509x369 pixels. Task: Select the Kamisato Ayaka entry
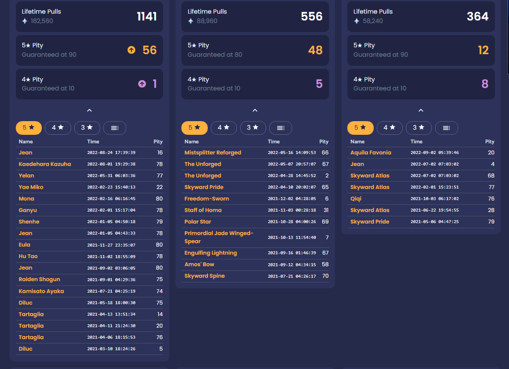pos(89,291)
